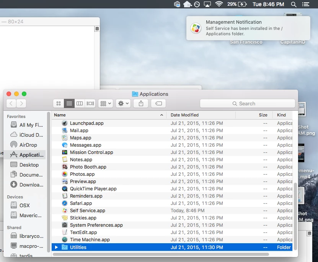Open Spotlight search in menu bar
The image size is (318, 262).
tap(294, 4)
